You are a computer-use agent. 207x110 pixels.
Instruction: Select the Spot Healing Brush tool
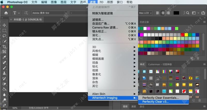[4, 62]
